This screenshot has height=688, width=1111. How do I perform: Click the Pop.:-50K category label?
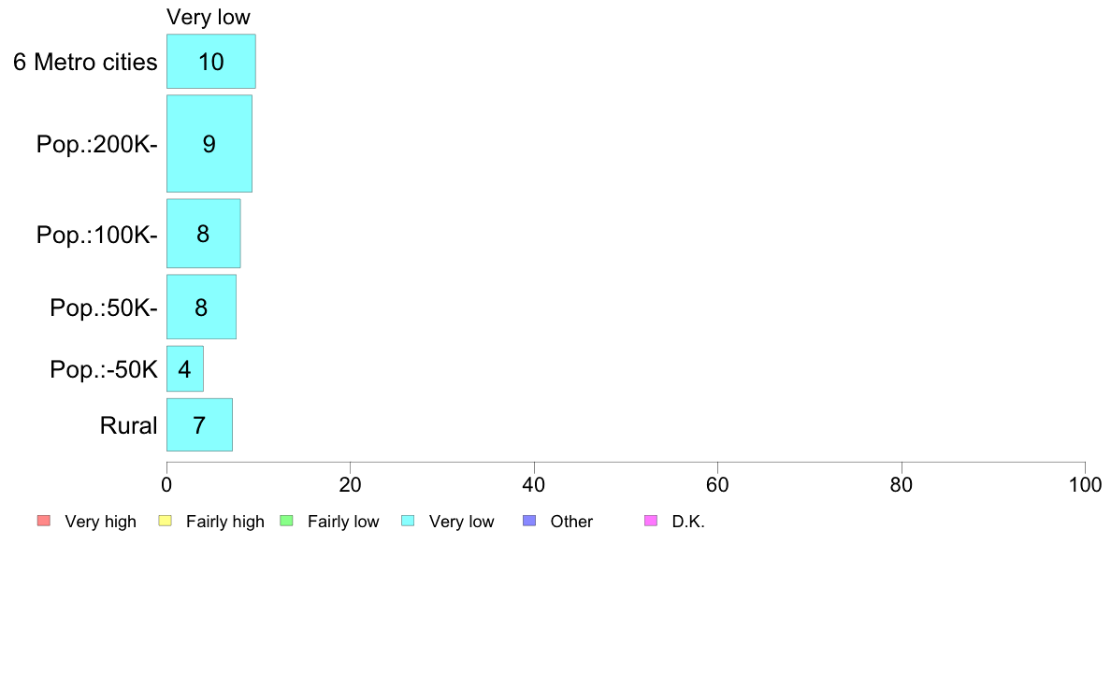pyautogui.click(x=104, y=369)
